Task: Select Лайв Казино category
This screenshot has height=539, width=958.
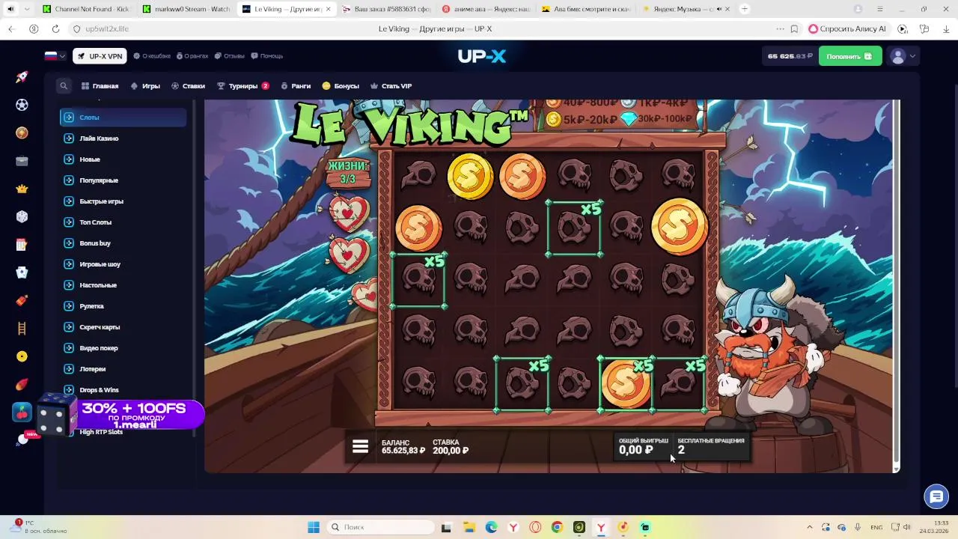Action: (x=123, y=138)
